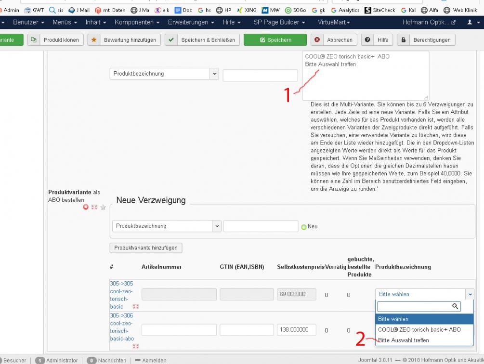
Task: Open the 305->306 cool-zeo-torisch-basic-abo link
Action: (x=121, y=327)
